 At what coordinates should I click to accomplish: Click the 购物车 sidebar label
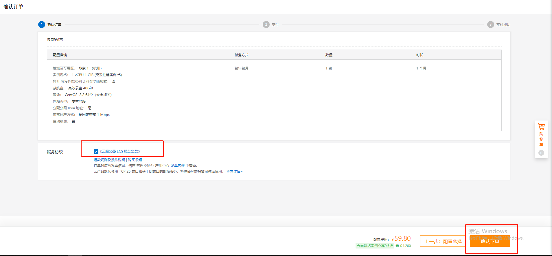541,139
